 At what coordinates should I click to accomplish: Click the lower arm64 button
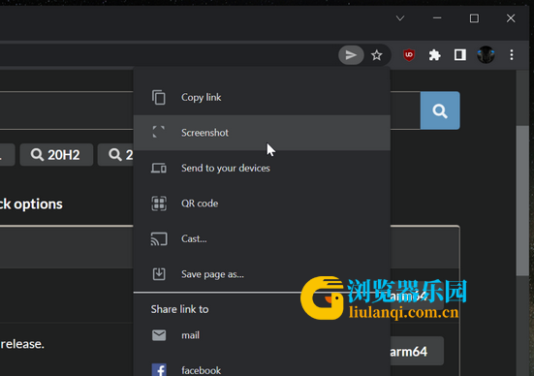(417, 351)
